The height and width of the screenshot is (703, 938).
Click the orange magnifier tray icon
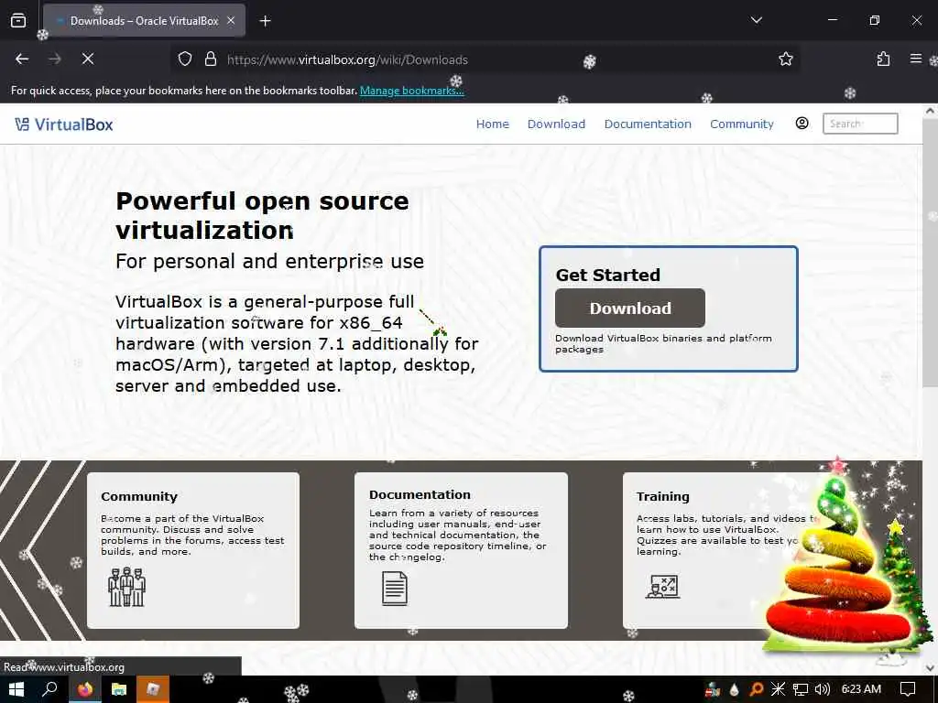coord(756,690)
